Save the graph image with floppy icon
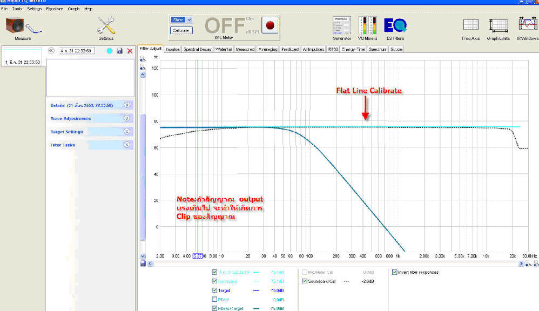 pos(143,263)
